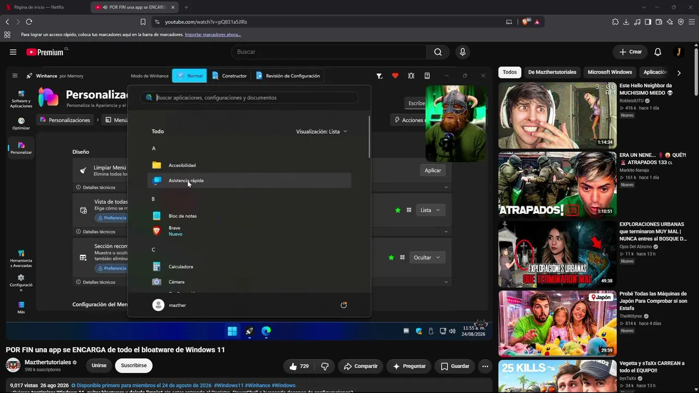Image resolution: width=699 pixels, height=393 pixels.
Task: Switch to the Netflix browser tab
Action: [45, 7]
